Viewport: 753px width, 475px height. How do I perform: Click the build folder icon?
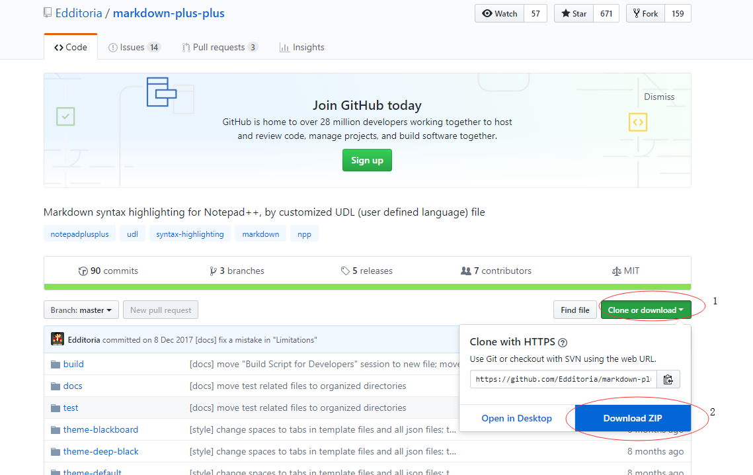tap(56, 365)
